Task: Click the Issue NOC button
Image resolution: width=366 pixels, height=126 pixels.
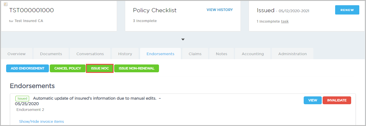Action: tap(100, 69)
